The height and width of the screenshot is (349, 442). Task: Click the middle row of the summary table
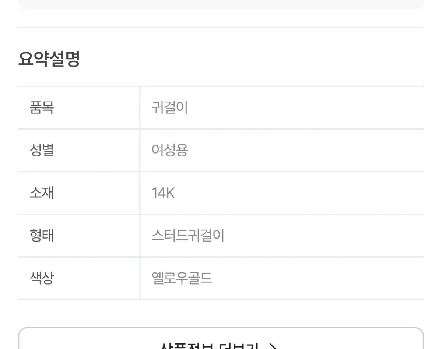221,193
